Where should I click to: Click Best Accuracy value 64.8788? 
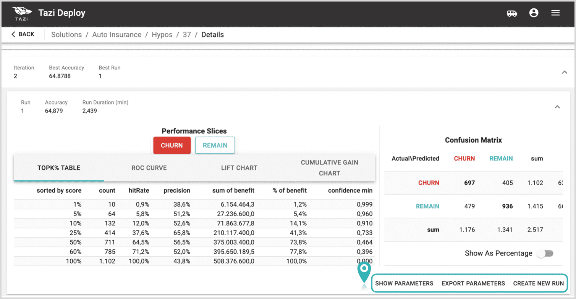pyautogui.click(x=60, y=76)
